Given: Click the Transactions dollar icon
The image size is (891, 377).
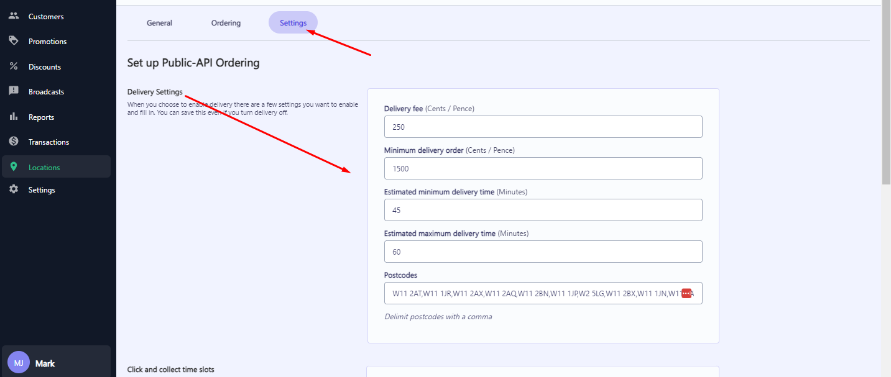Looking at the screenshot, I should pos(14,142).
